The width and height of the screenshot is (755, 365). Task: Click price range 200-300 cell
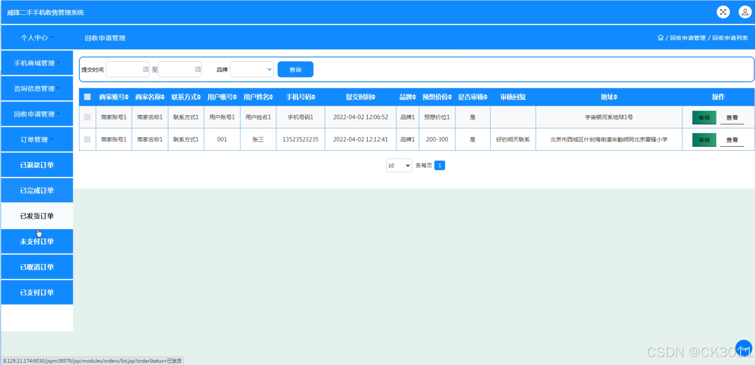tap(437, 140)
